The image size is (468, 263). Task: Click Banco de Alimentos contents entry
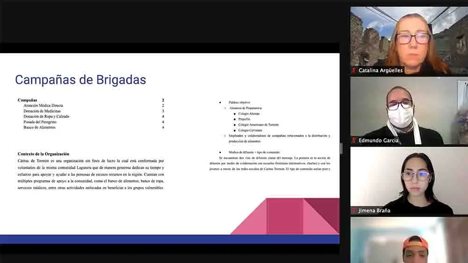coord(39,127)
